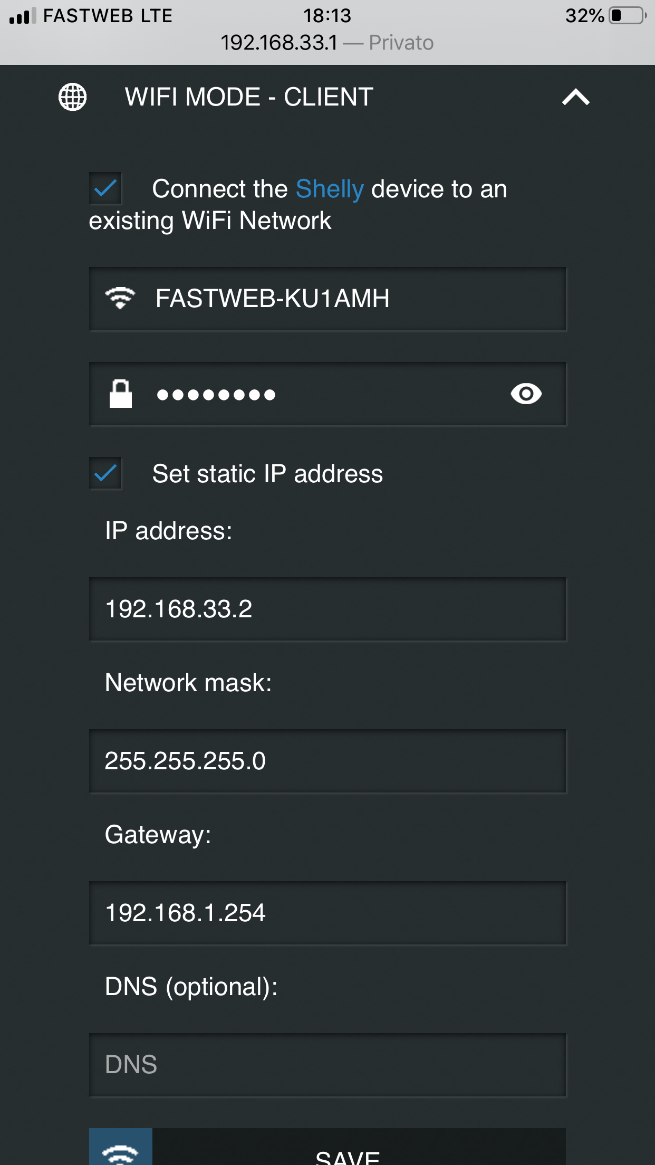Viewport: 655px width, 1165px height.
Task: Click the globe icon beside WIFI MODE
Action: click(72, 97)
